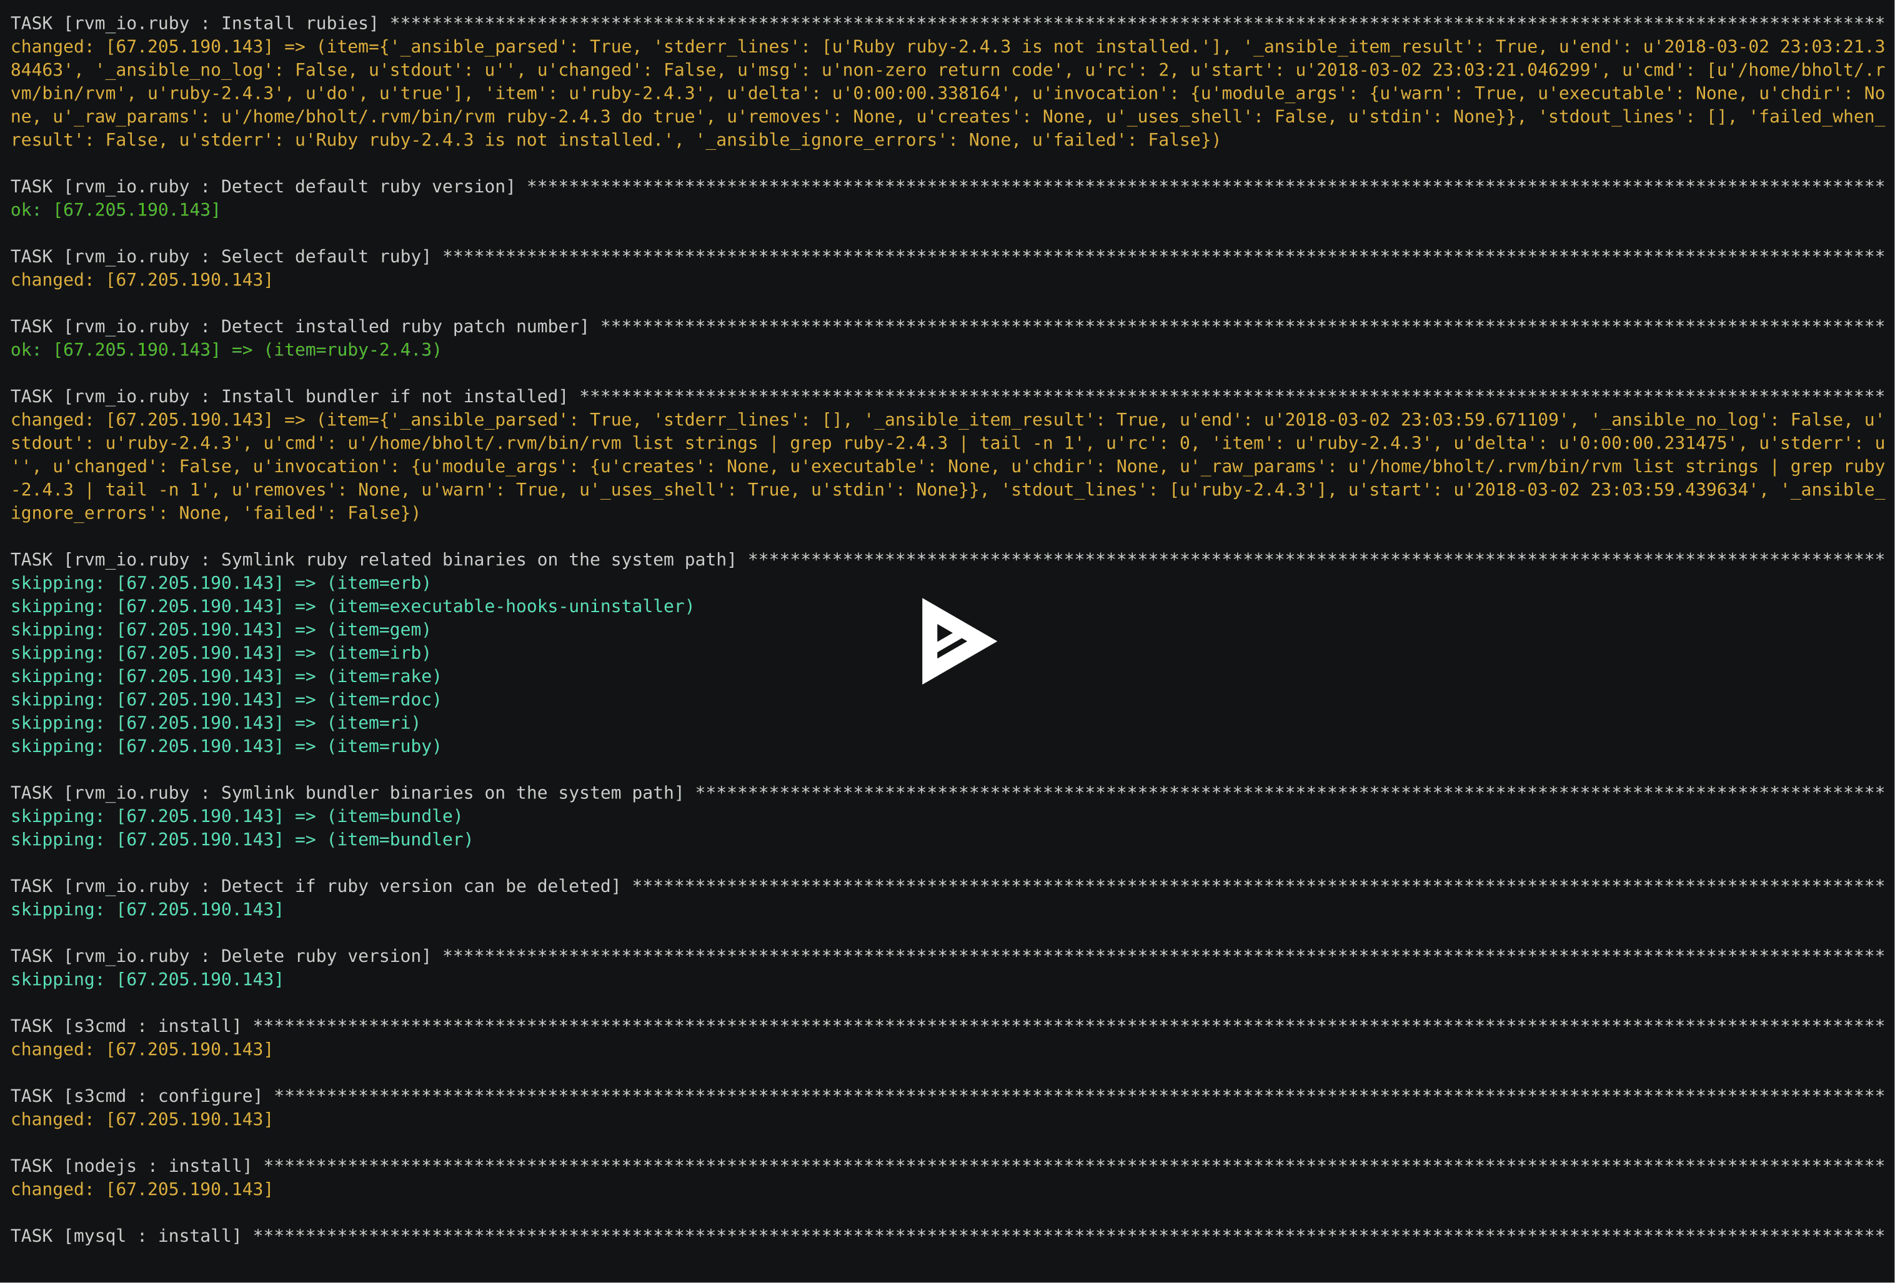Click 'TASK [rvm_io.ruby : Delete ruby version]' line
Viewport: 1895px width, 1283px height.
point(947,956)
